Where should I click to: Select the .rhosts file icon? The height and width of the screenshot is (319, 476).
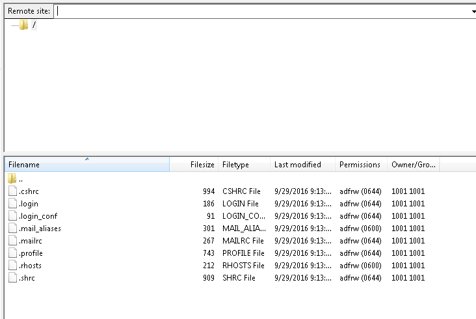[12, 265]
